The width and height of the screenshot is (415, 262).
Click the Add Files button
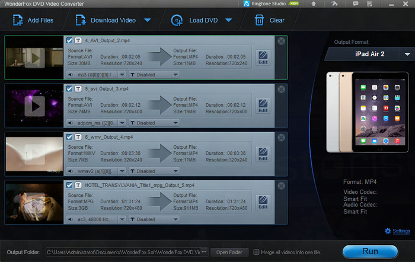33,20
